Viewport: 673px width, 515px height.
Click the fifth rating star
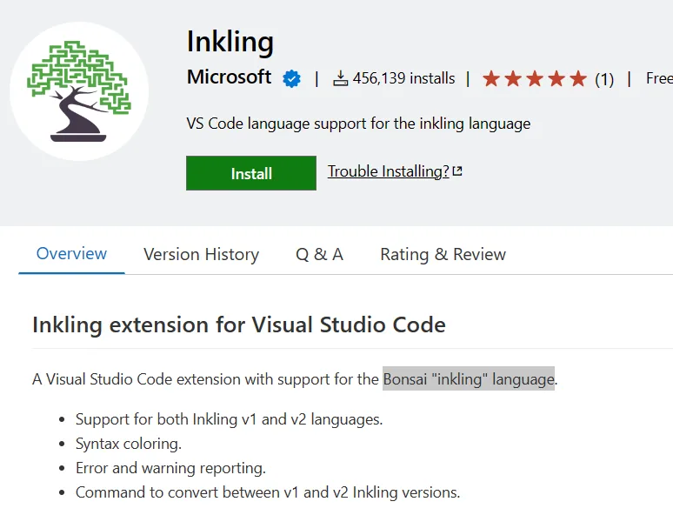[x=578, y=79]
